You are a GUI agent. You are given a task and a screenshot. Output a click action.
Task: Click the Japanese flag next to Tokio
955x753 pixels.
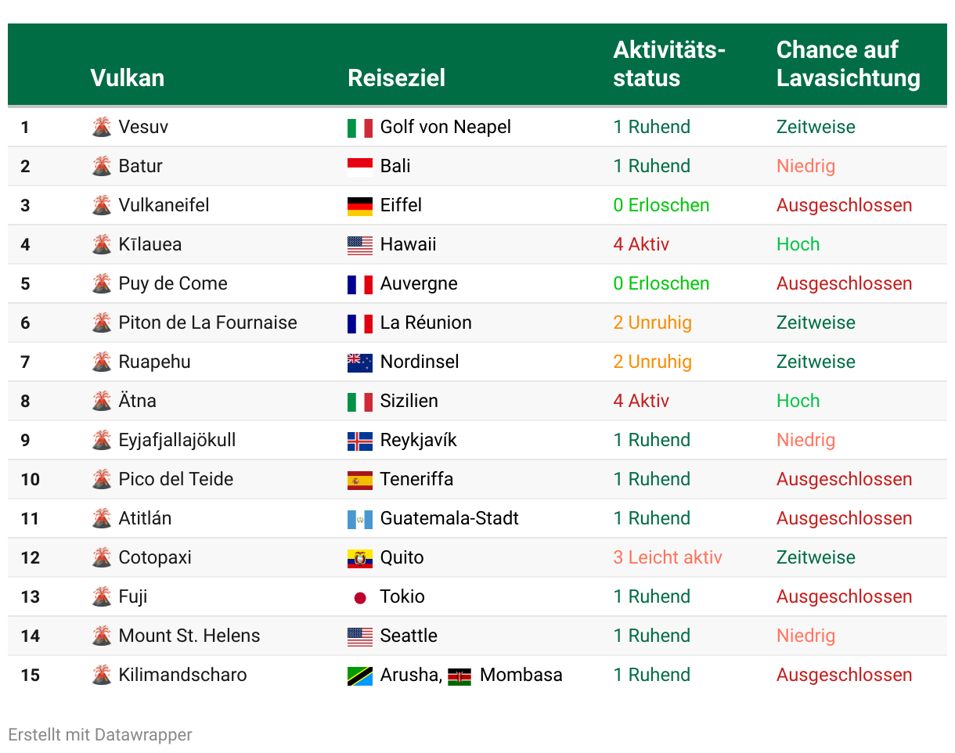pos(360,597)
